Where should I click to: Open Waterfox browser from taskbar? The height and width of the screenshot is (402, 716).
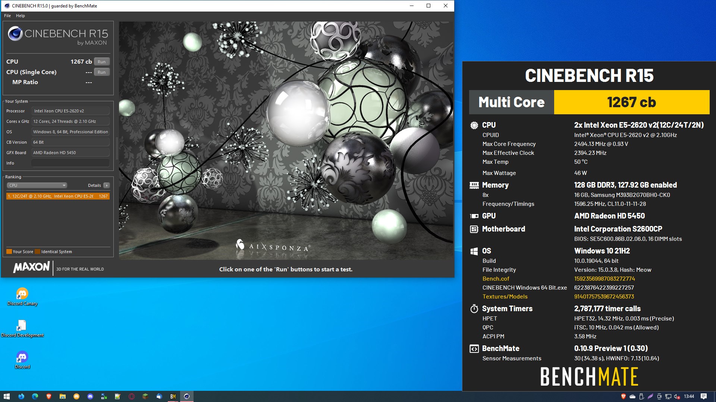tap(21, 396)
